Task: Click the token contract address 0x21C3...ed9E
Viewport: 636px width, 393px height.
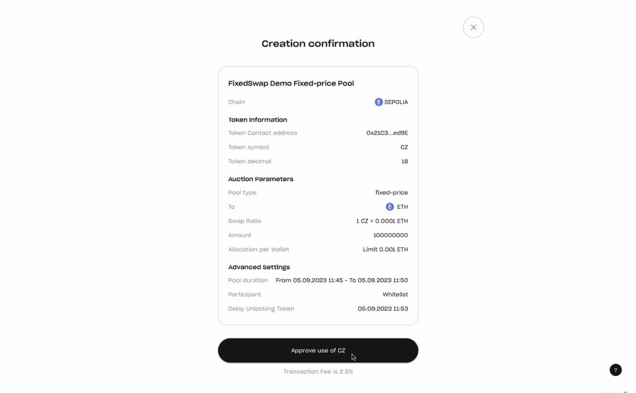Action: [387, 133]
